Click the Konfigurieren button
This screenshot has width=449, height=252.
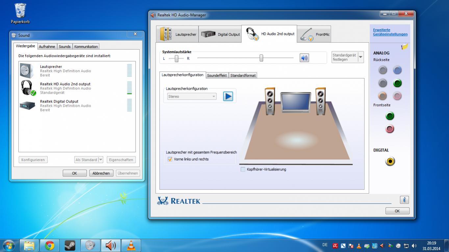(x=33, y=160)
